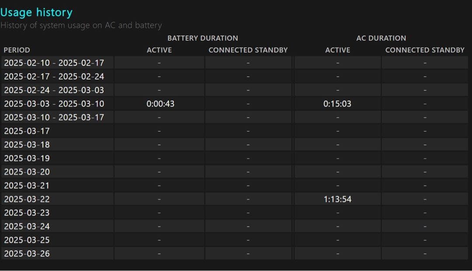Viewport: 472px width, 271px height.
Task: Select ACTIVE header under AC DURATION
Action: coord(337,50)
